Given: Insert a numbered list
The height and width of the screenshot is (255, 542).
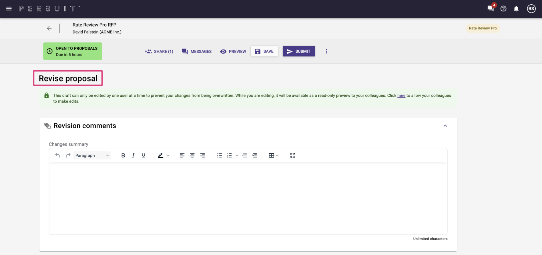Looking at the screenshot, I should coord(230,155).
